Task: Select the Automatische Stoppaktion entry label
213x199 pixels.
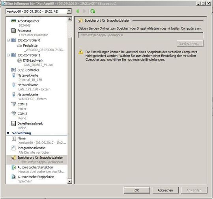Action: click(x=36, y=177)
